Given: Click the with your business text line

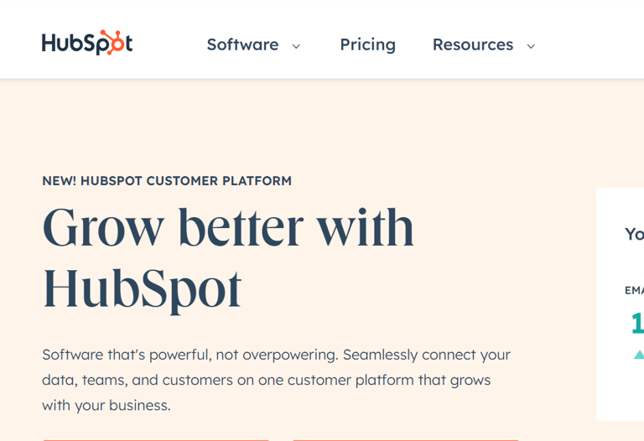Looking at the screenshot, I should [106, 405].
